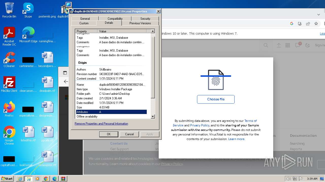
Task: Click the VirusTotal upload arrow icon
Action: pos(279,45)
